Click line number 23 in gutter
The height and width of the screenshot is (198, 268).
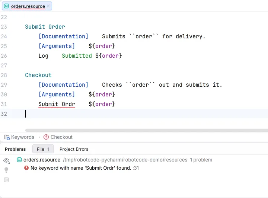pos(4,27)
